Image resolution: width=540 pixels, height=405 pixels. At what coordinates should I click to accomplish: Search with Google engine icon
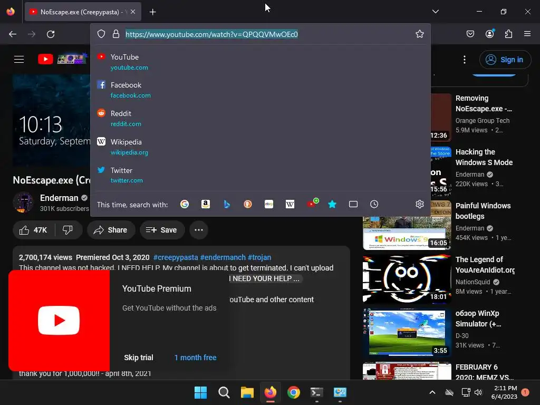185,204
